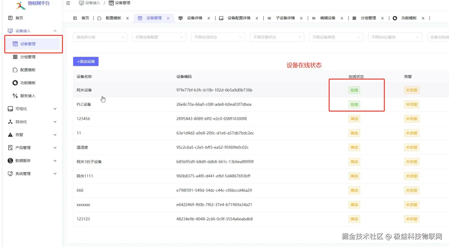Click the sidebar collapse icon in header
The image size is (449, 247).
(x=68, y=3)
